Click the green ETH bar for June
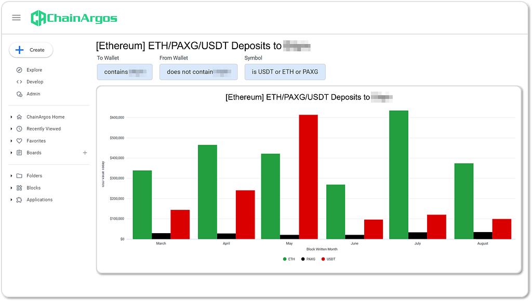The width and height of the screenshot is (532, 301). (336, 212)
